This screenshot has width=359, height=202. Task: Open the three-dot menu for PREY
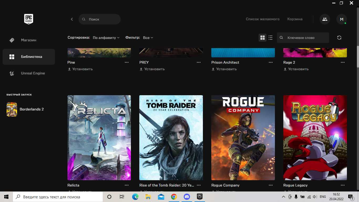(199, 62)
